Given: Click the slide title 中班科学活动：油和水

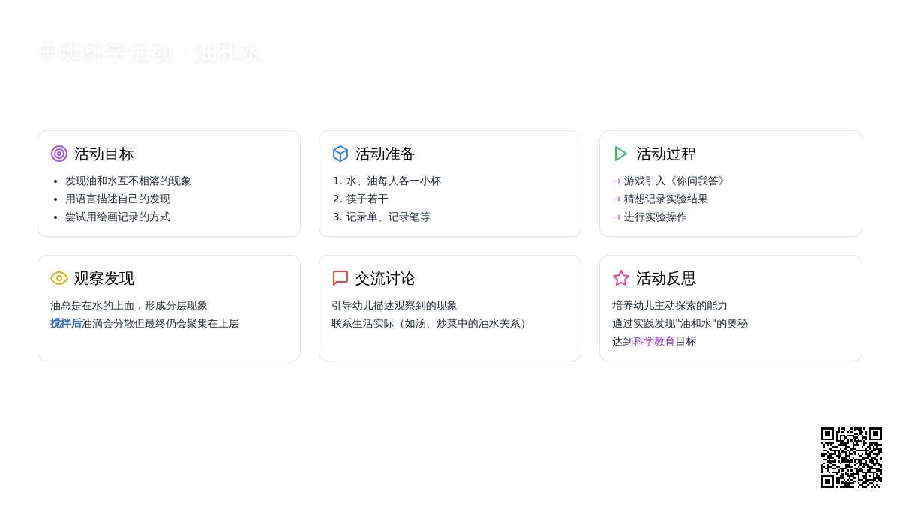Looking at the screenshot, I should point(148,52).
